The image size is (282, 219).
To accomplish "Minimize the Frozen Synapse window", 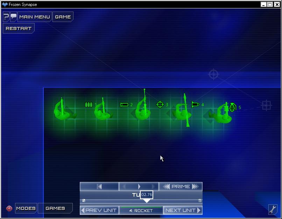I will tap(263, 5).
